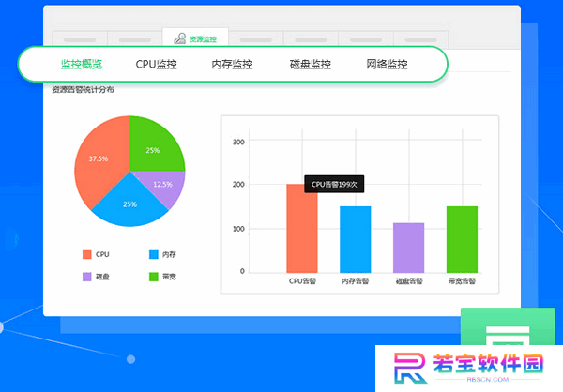
Task: Open the 网络监控 tab
Action: click(x=387, y=65)
